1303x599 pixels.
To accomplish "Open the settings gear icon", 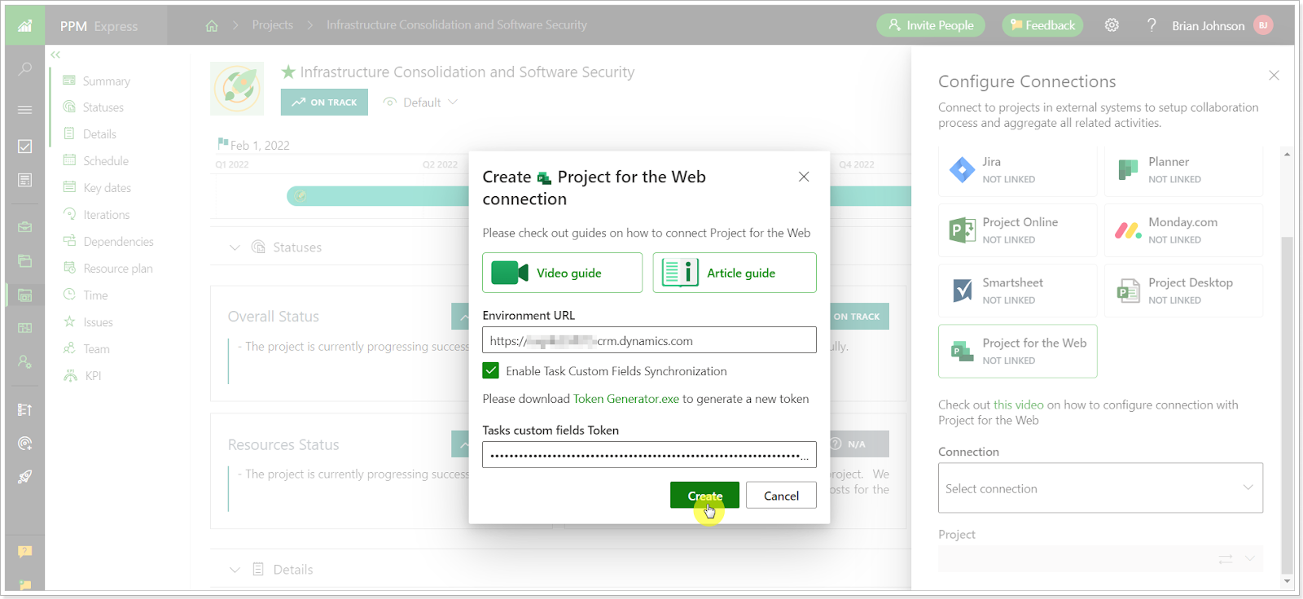I will coord(1112,25).
